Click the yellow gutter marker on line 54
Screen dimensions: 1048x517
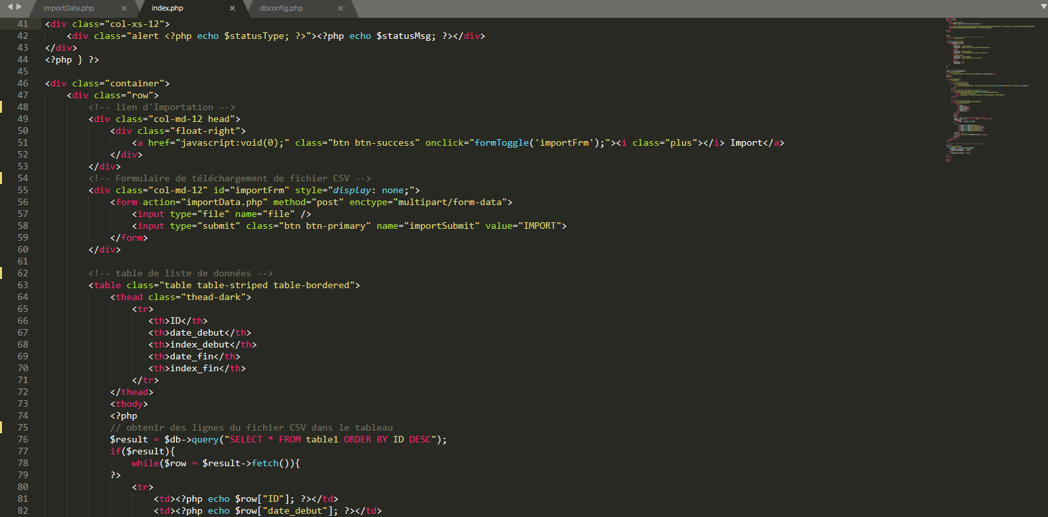[x=1, y=178]
